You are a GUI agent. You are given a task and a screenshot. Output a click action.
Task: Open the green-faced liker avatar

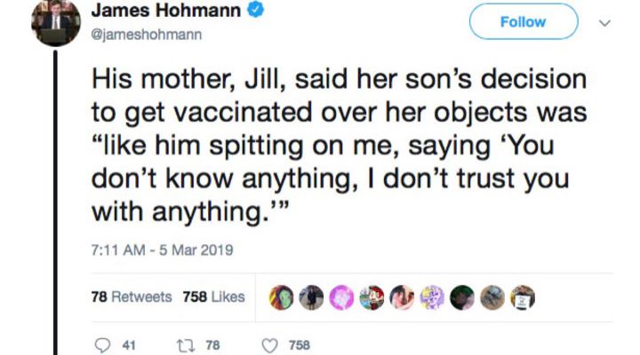coord(283,298)
